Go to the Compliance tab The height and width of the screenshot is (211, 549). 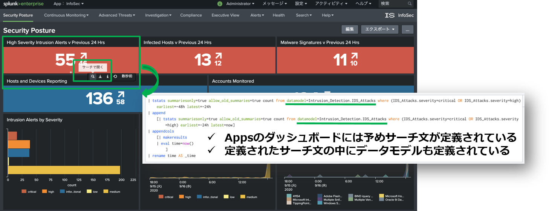(x=191, y=15)
